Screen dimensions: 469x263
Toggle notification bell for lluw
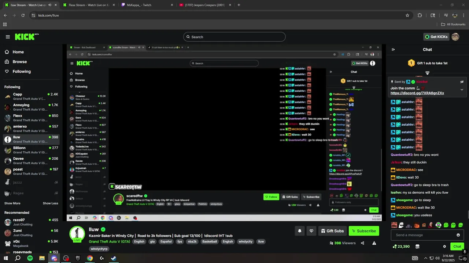click(x=300, y=231)
